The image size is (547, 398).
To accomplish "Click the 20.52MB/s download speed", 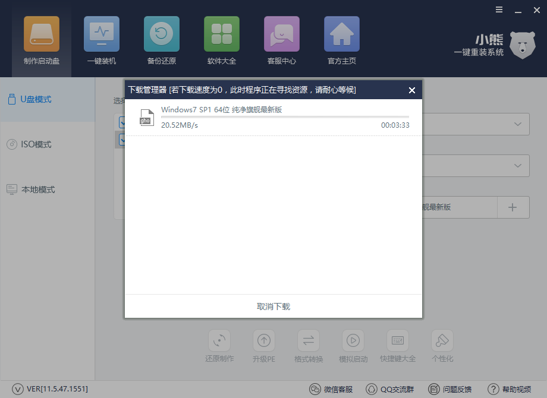I will pyautogui.click(x=180, y=125).
